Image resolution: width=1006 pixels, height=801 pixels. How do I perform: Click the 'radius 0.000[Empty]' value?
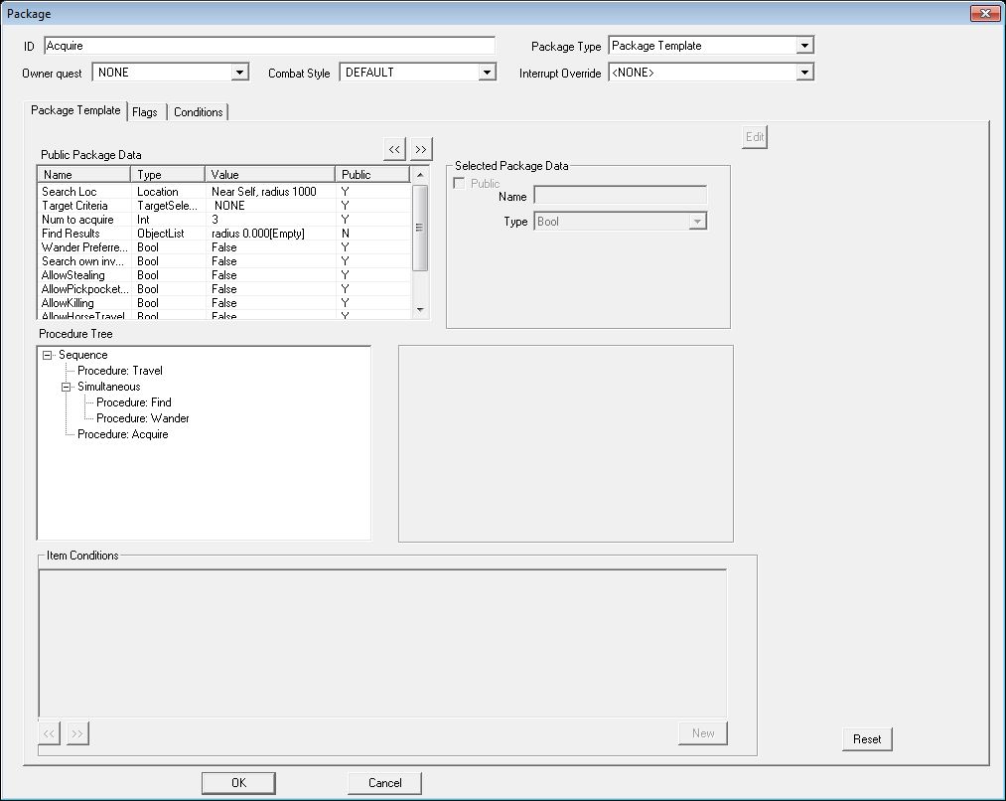tap(258, 234)
